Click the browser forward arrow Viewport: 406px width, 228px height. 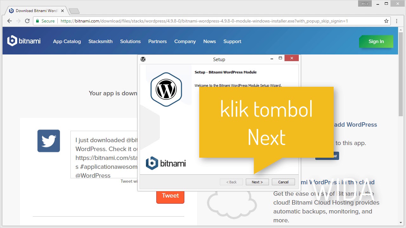(x=18, y=21)
